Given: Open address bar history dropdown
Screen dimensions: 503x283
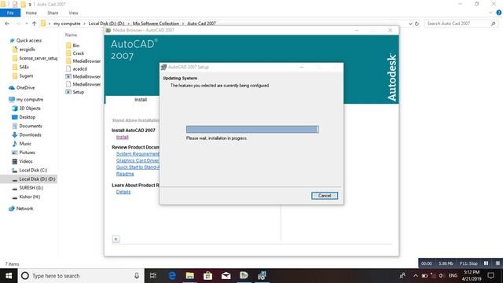Looking at the screenshot, I should tap(410, 24).
